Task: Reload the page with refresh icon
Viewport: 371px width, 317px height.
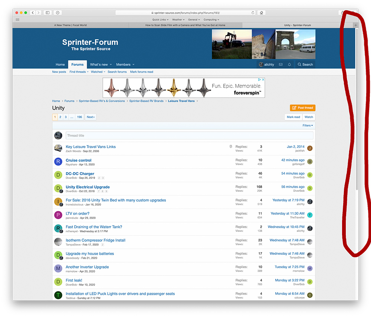Action: coord(253,13)
